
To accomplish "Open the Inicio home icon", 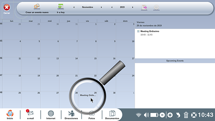I will 10,115.
